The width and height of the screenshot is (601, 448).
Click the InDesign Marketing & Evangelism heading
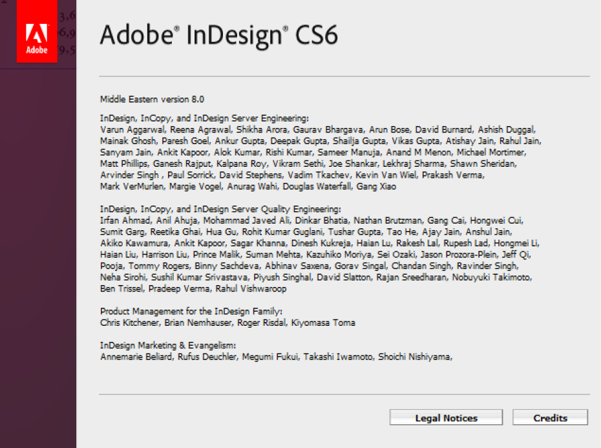167,345
